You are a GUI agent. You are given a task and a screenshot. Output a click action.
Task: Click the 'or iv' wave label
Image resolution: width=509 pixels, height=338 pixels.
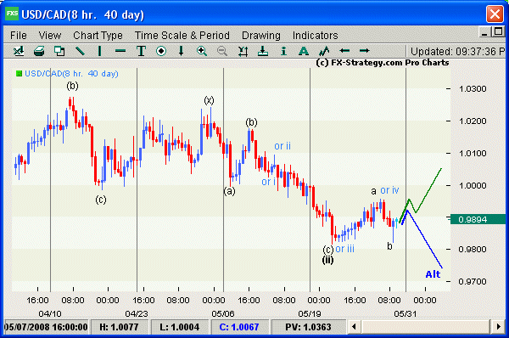[x=389, y=190]
